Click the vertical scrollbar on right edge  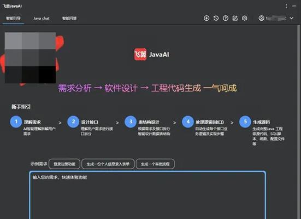click(298, 122)
